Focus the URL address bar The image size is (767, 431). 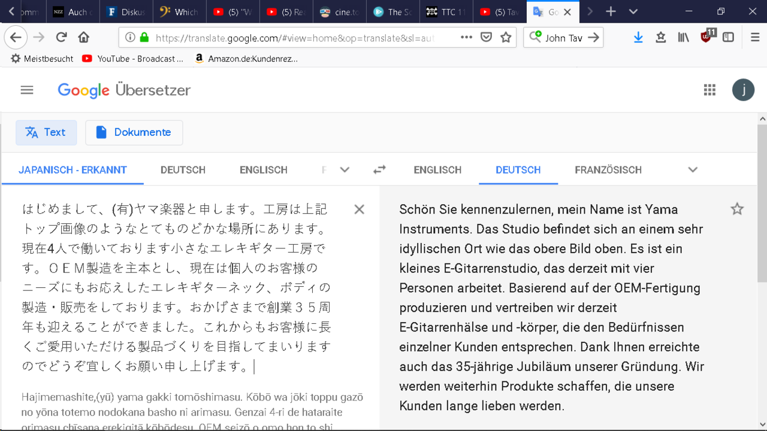click(294, 37)
